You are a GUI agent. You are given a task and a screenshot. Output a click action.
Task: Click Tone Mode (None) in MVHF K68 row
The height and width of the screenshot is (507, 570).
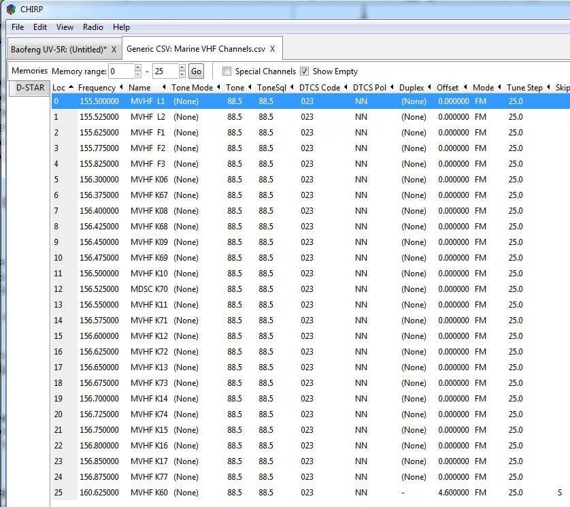click(x=186, y=227)
